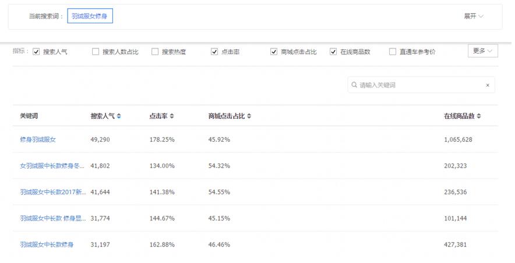Click the 点击率 column header text

[x=158, y=116]
